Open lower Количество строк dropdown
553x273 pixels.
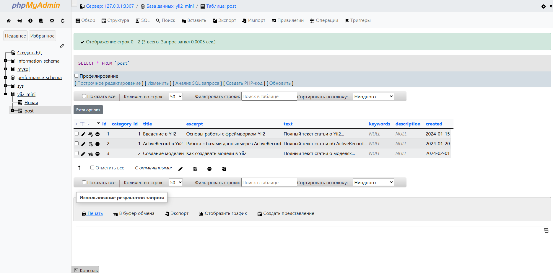pyautogui.click(x=176, y=183)
